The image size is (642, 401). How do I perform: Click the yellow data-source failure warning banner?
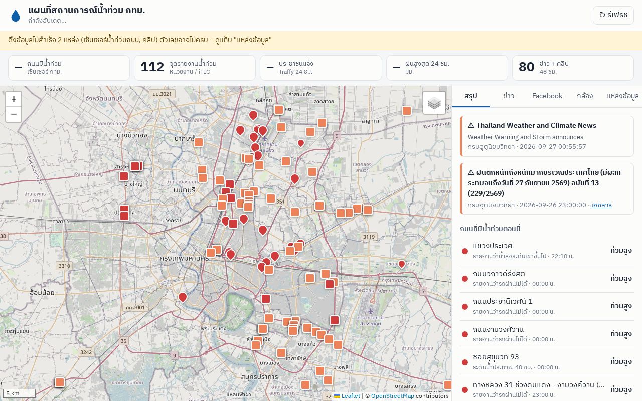(x=321, y=40)
